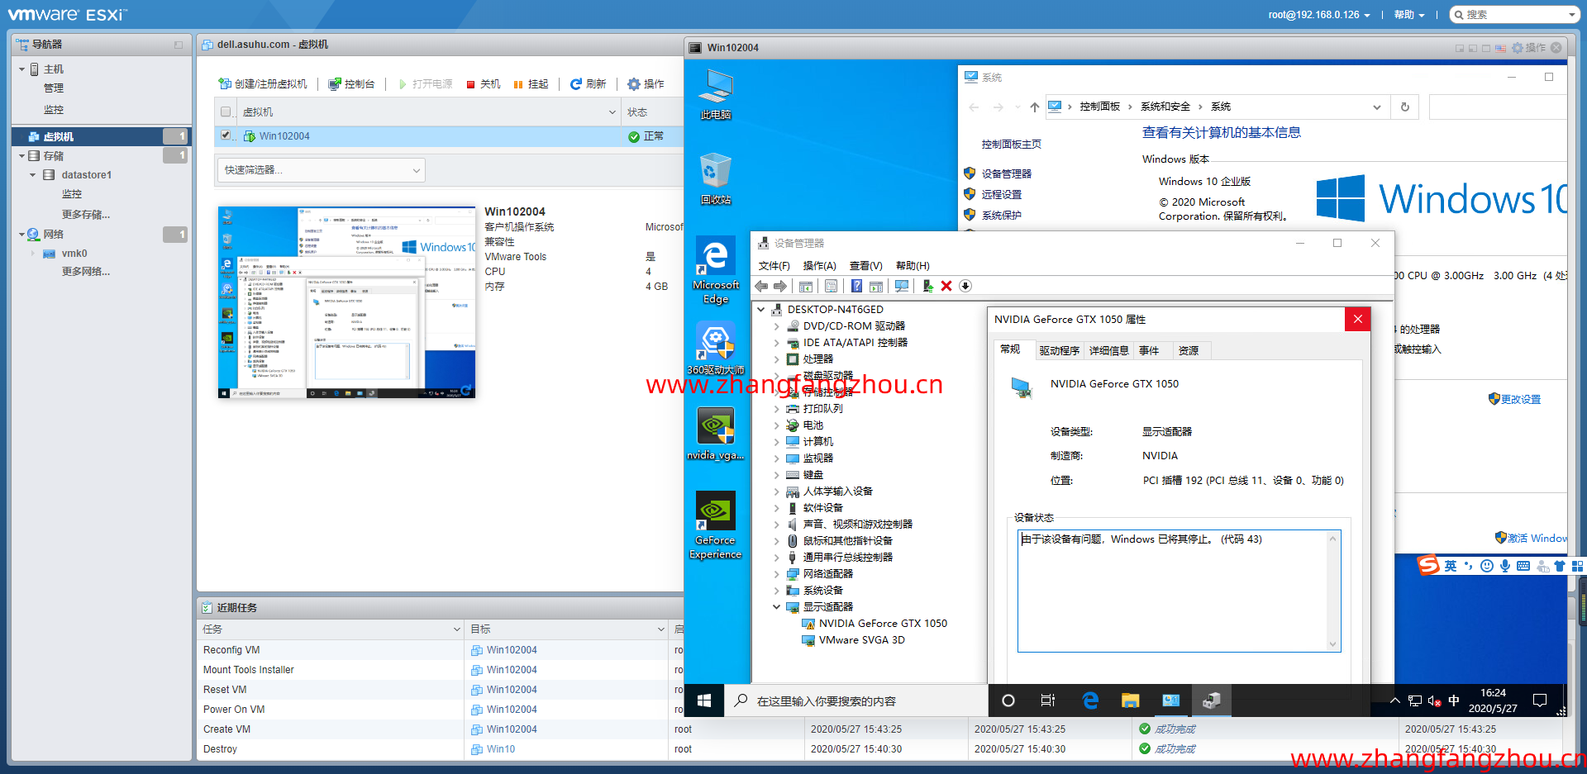Open Help menu in Device Manager
This screenshot has width=1587, height=774.
(913, 266)
